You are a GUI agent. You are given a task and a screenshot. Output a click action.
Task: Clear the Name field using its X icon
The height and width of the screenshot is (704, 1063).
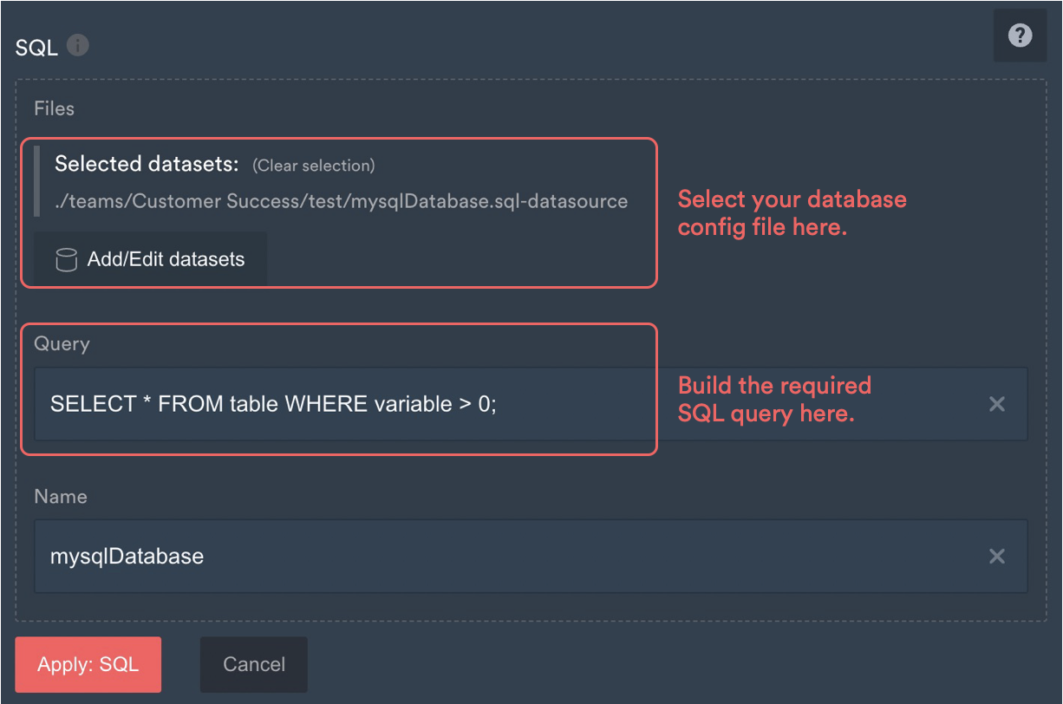(996, 556)
